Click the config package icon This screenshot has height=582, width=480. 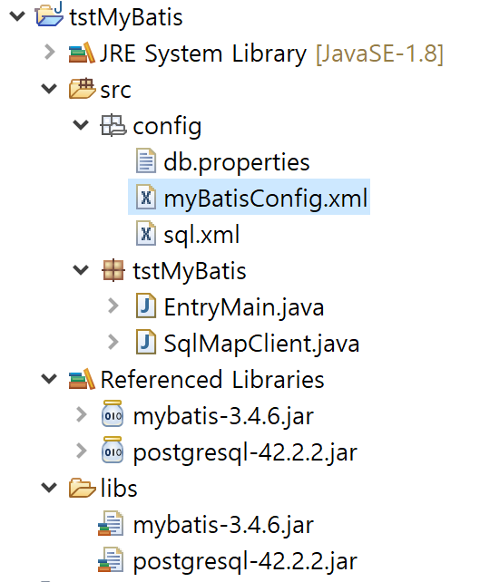(113, 125)
